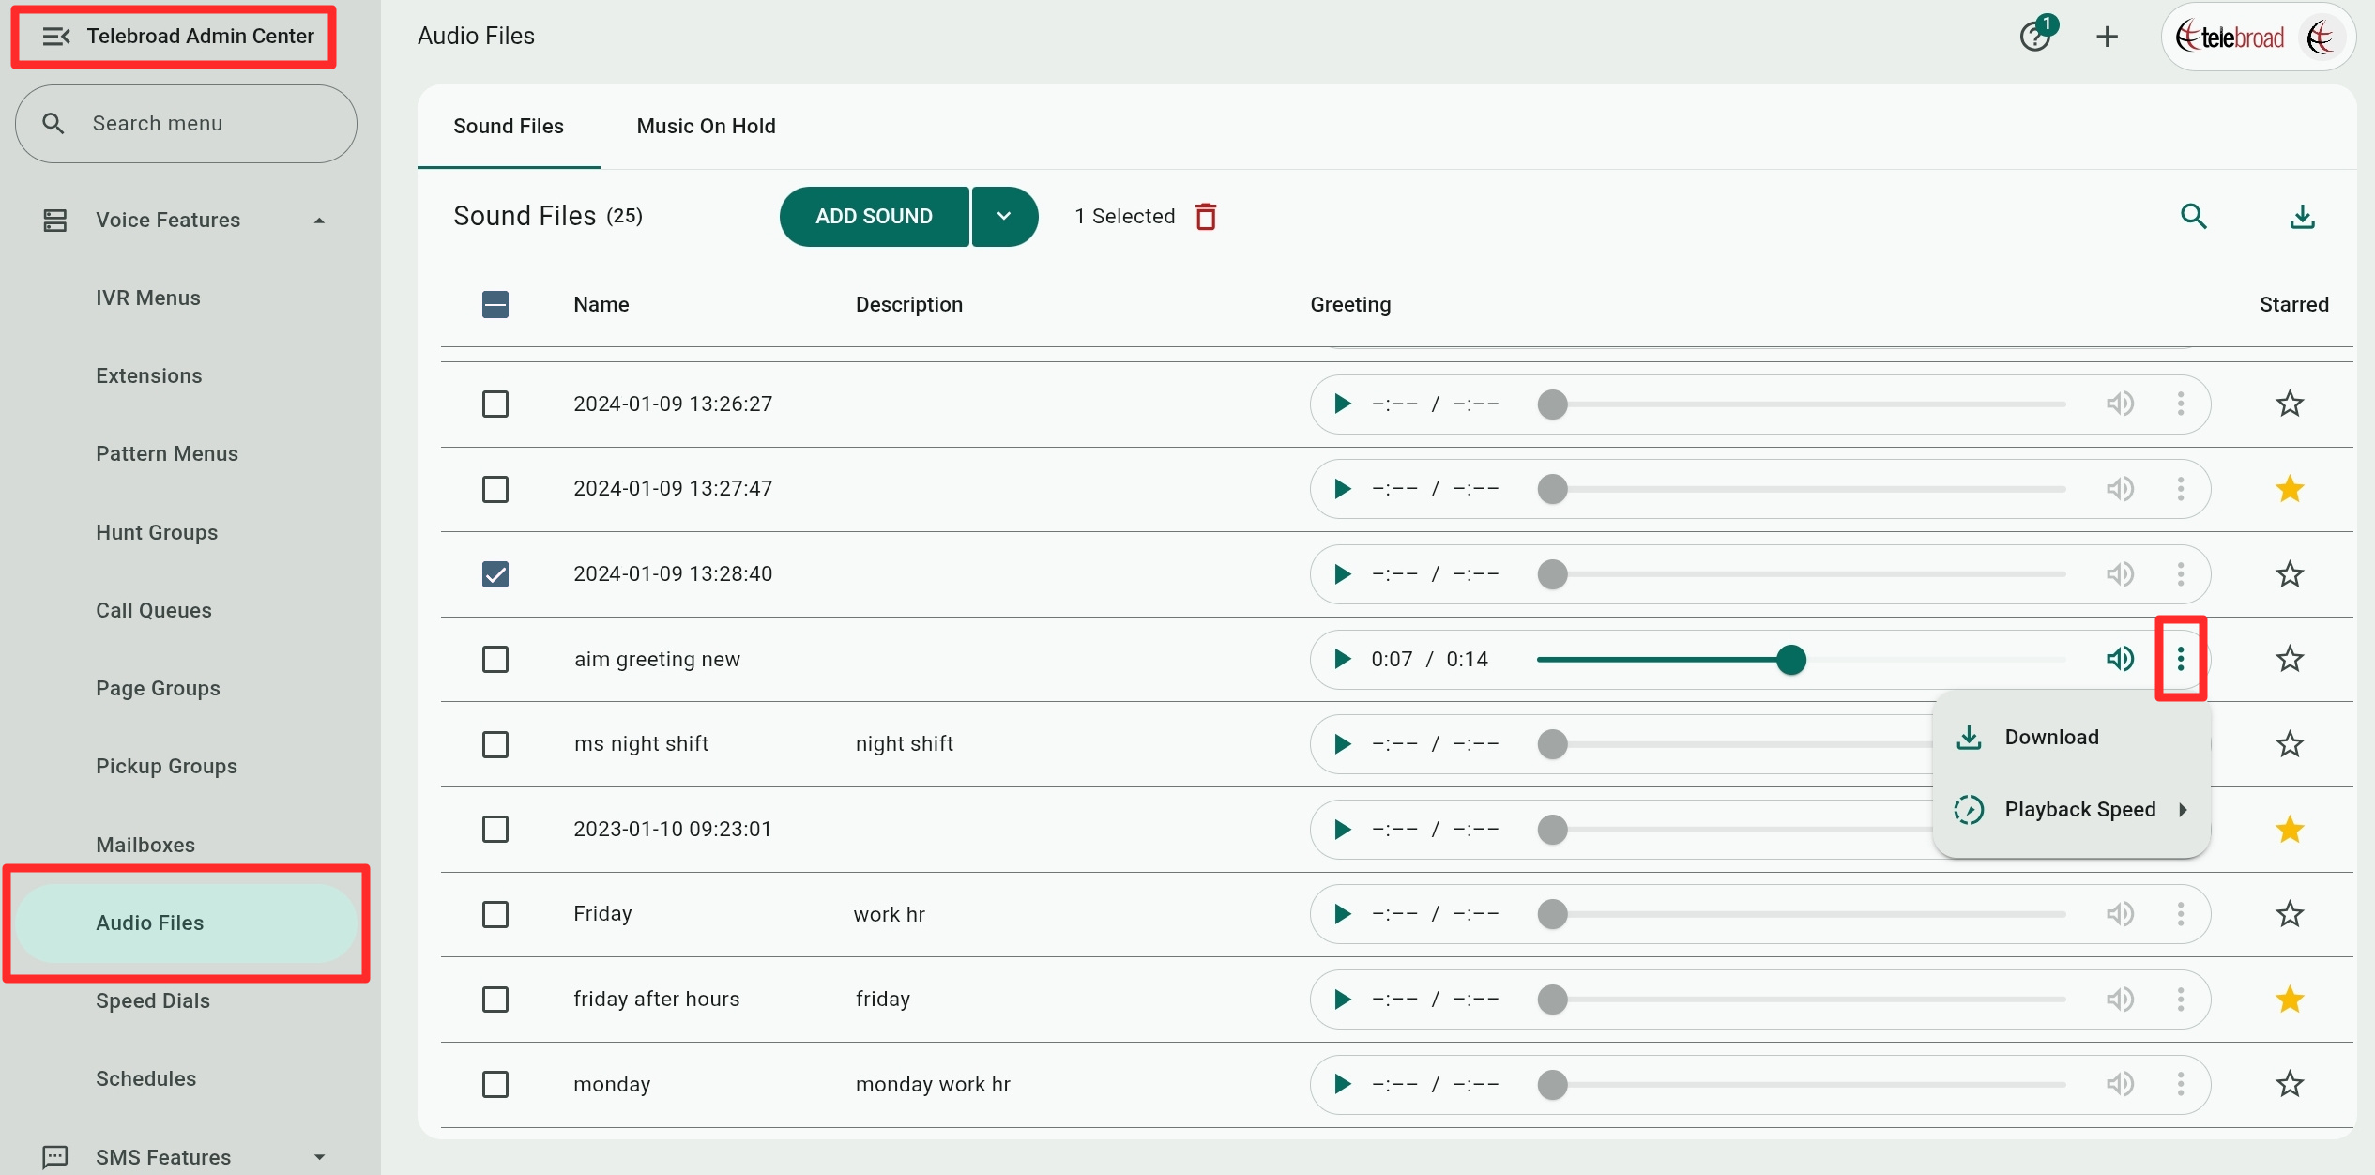Open Call Queues in the sidebar
Screen dimensions: 2375x1175
(154, 610)
